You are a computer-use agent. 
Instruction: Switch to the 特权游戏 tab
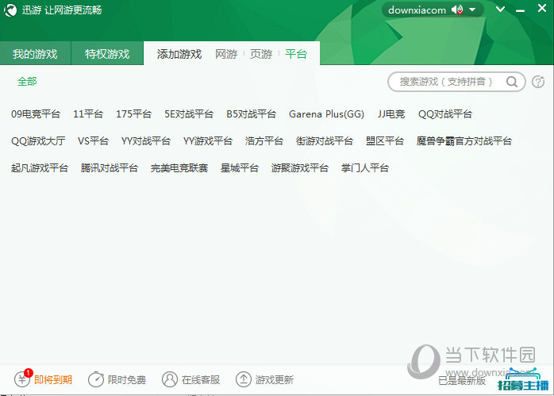(107, 54)
